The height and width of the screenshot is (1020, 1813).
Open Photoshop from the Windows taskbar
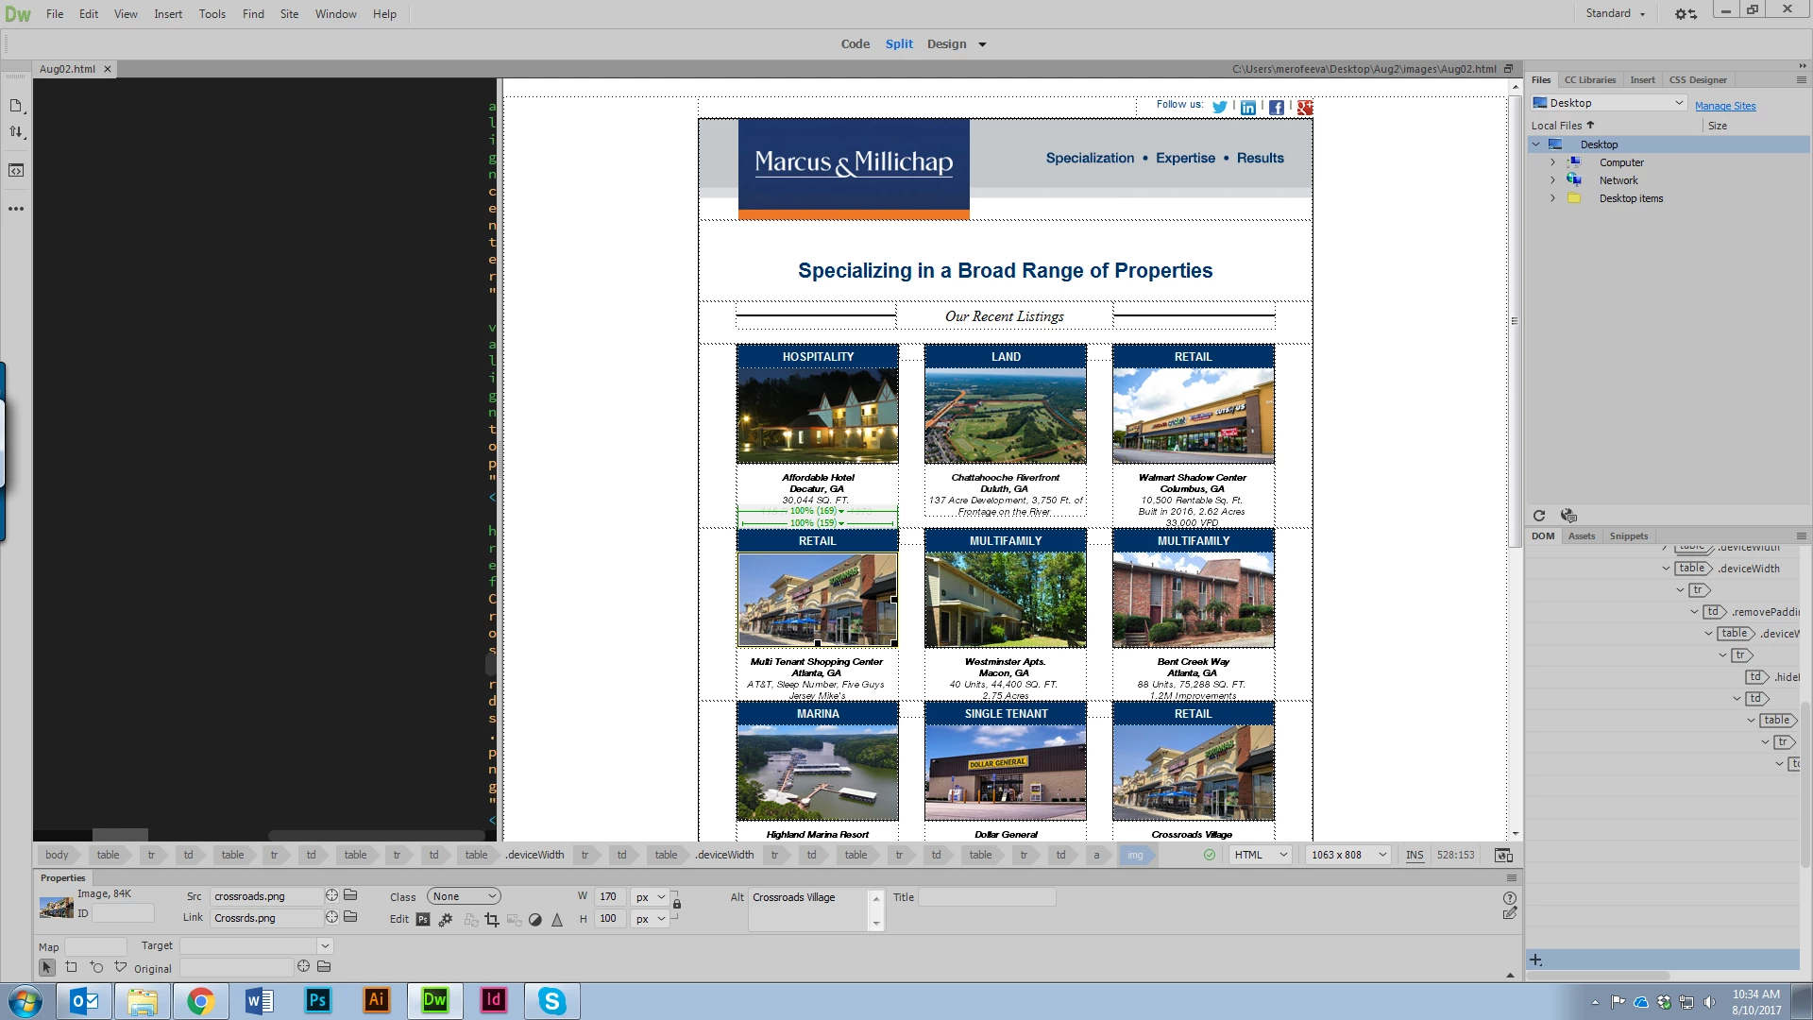click(318, 1000)
